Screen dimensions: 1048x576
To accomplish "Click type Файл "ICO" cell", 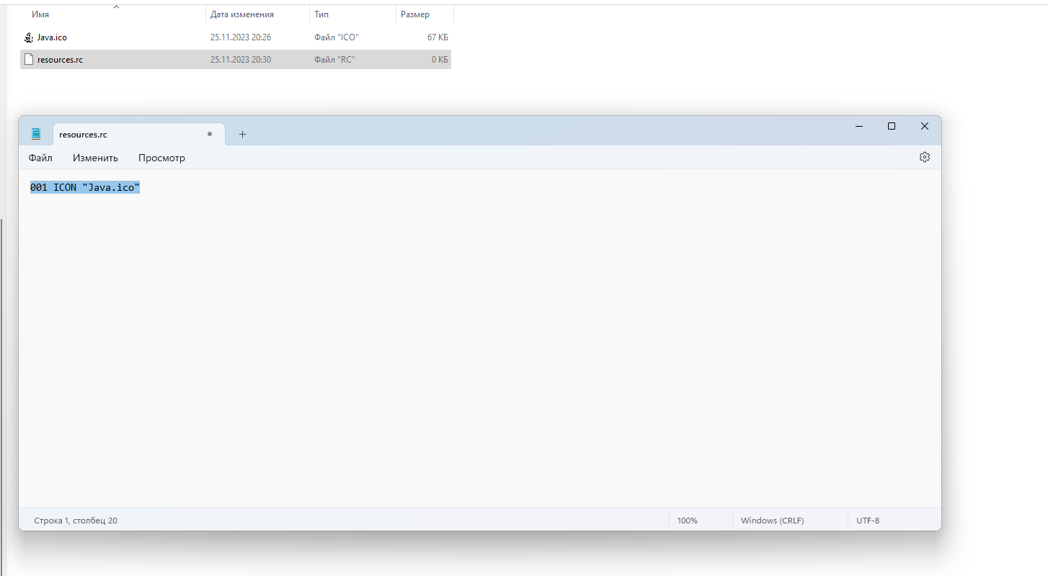I will tap(336, 37).
